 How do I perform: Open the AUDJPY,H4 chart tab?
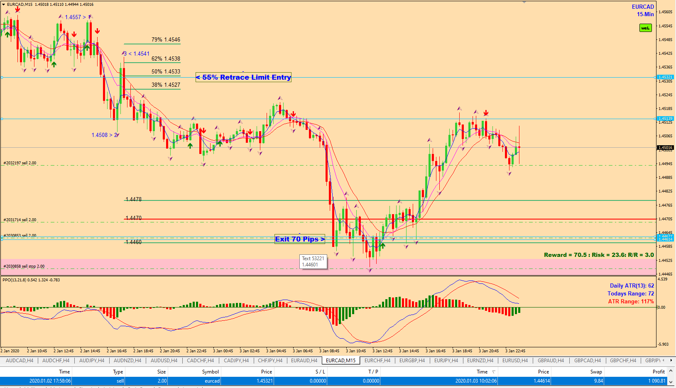pos(92,361)
